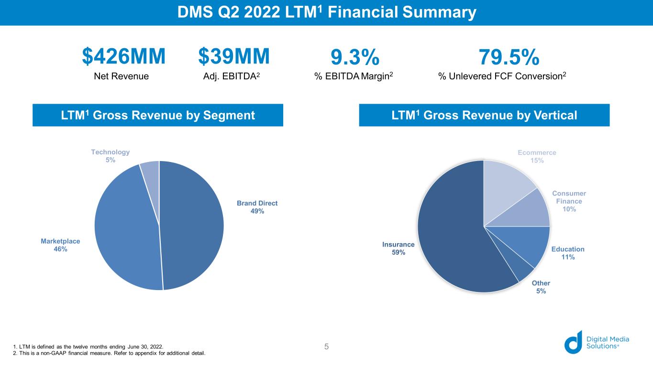Click the LTM Gross Revenue by Vertical header

(x=484, y=115)
